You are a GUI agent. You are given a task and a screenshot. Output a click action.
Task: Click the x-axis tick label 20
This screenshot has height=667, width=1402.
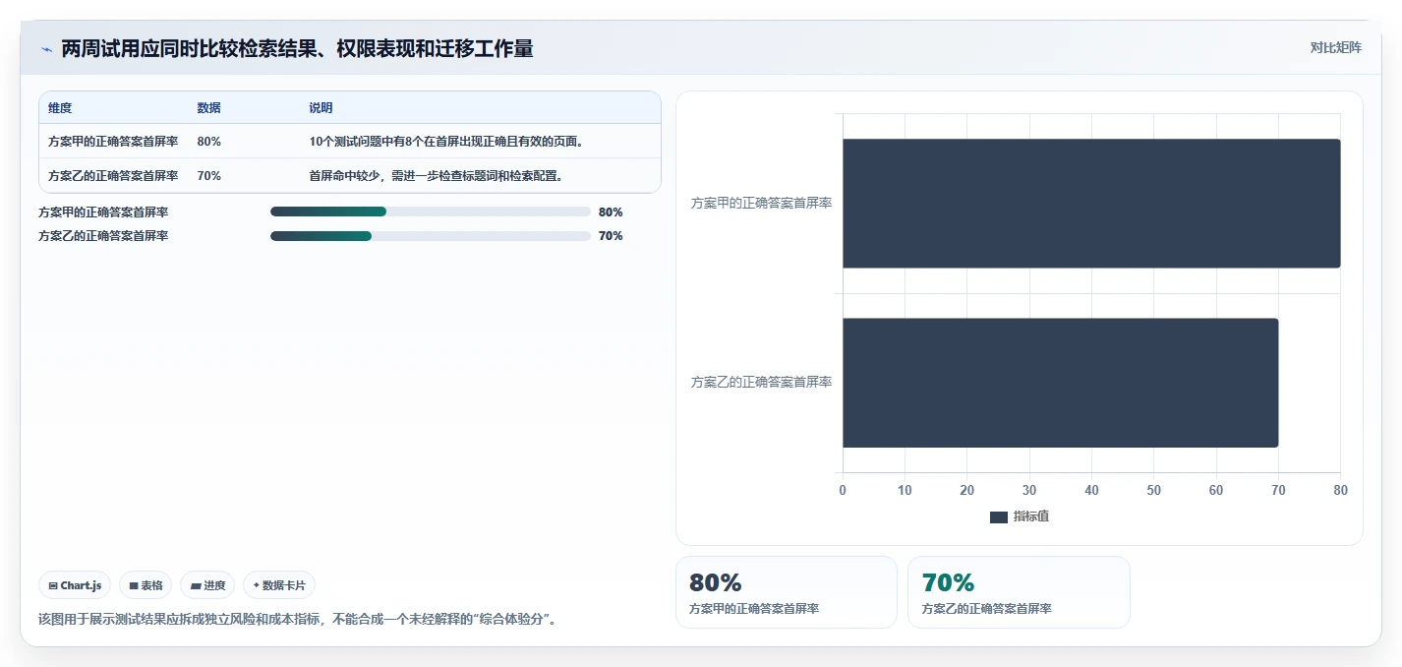tap(967, 490)
